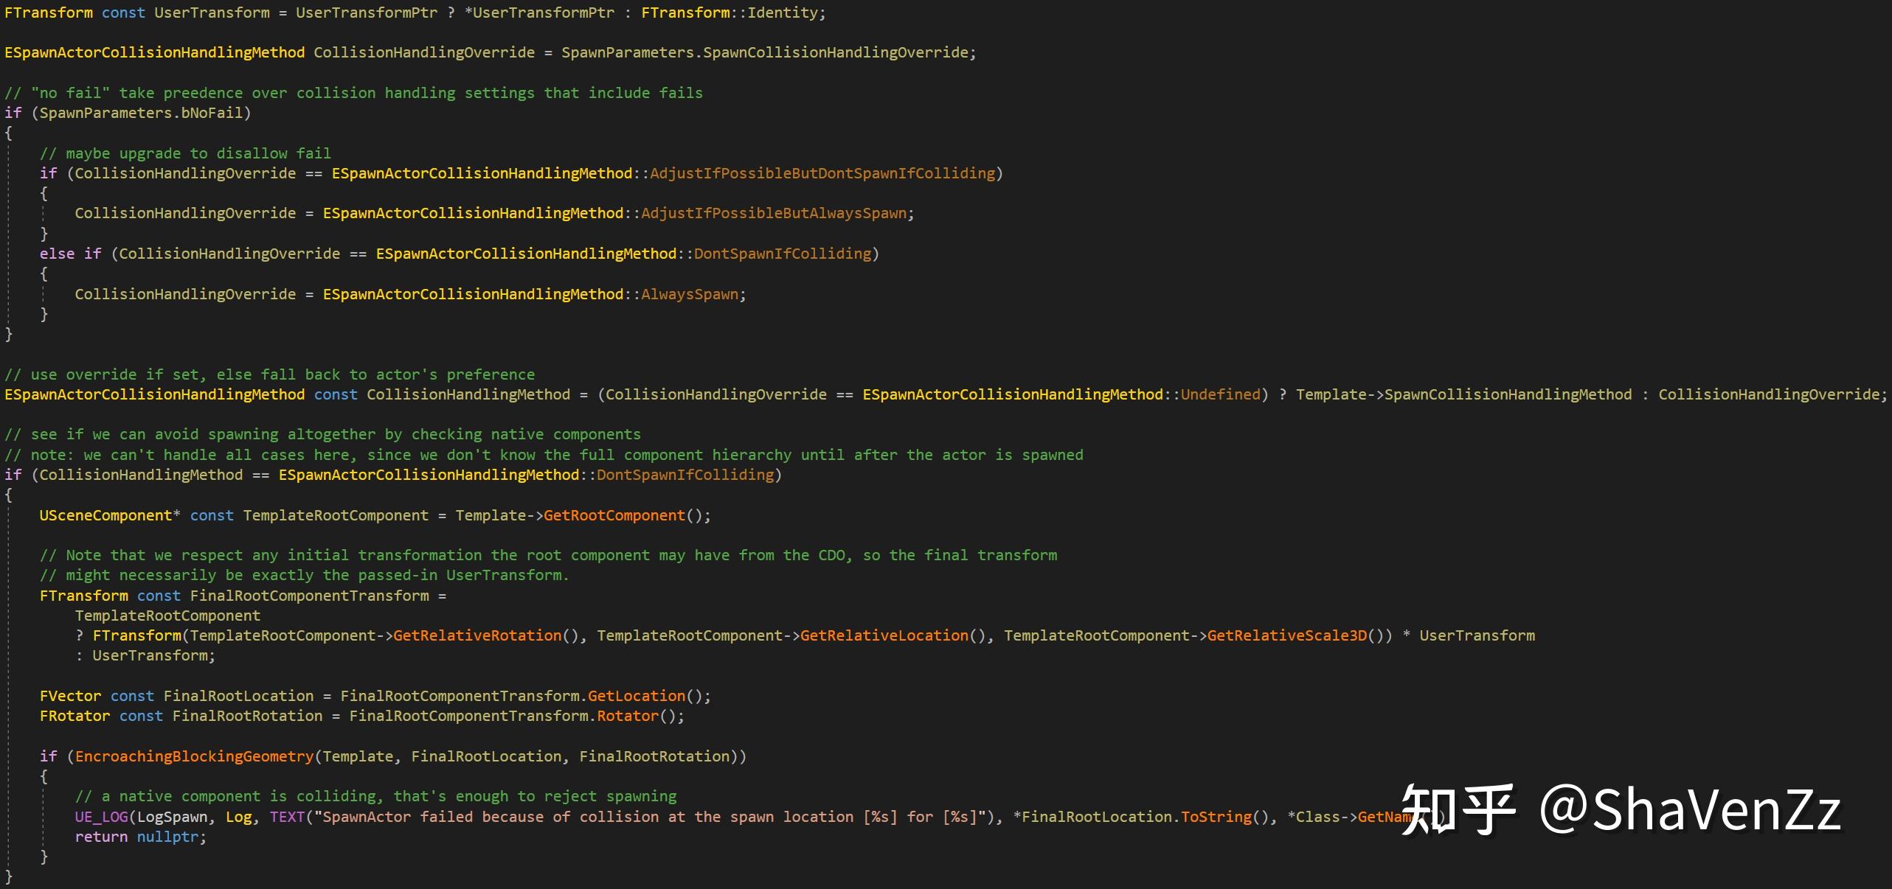Click bNoFail in the if condition
Viewport: 1892px width, 889px height.
tap(212, 113)
